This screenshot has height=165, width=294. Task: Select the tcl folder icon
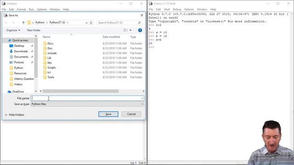45,72
